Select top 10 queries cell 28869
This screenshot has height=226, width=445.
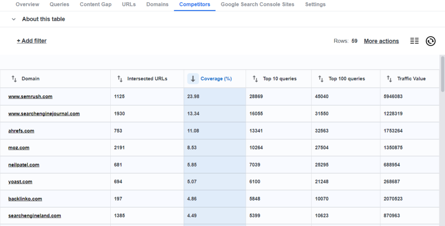[x=279, y=97]
